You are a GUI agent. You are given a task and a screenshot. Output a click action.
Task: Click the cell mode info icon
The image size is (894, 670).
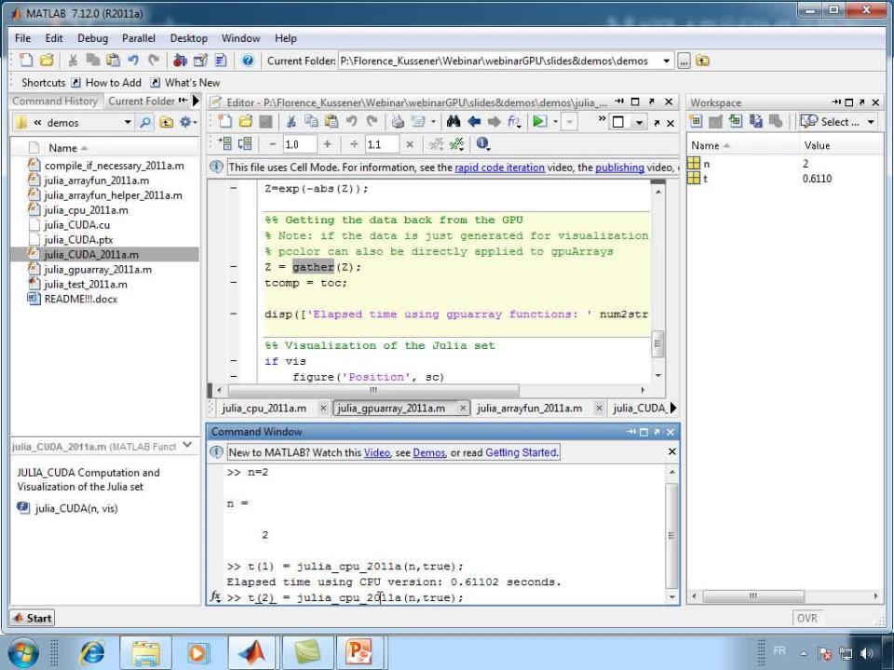point(482,143)
